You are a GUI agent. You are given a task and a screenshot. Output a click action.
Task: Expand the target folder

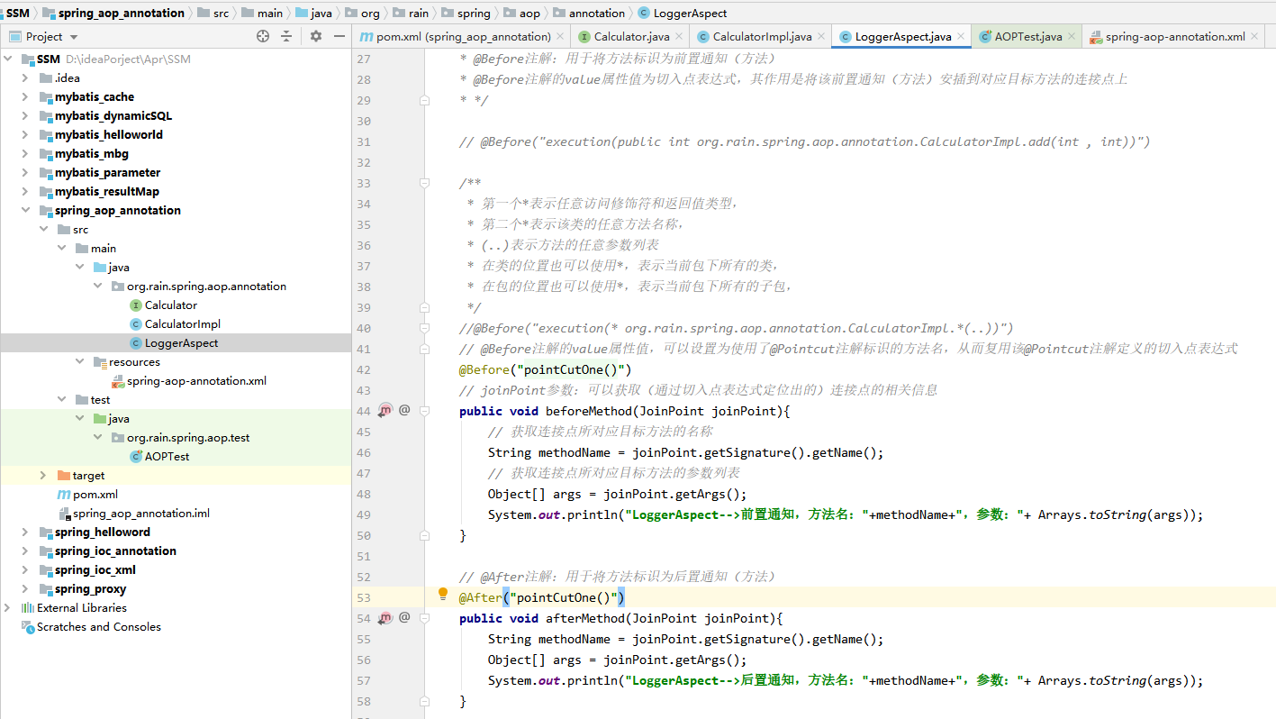pos(44,476)
